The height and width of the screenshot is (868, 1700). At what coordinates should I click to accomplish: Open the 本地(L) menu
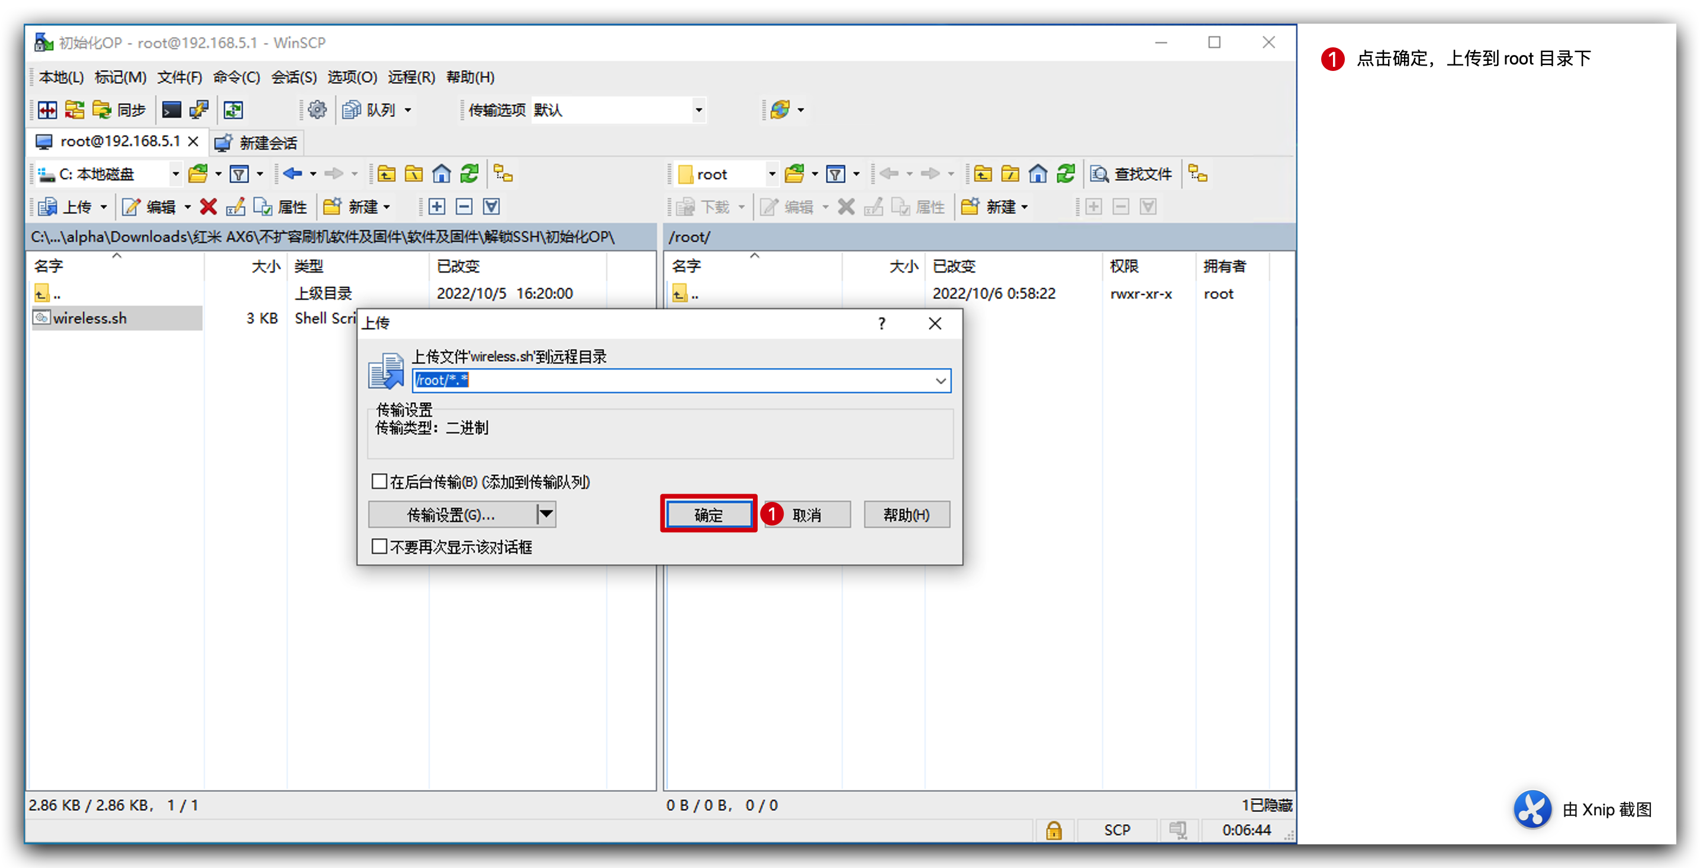[x=61, y=77]
